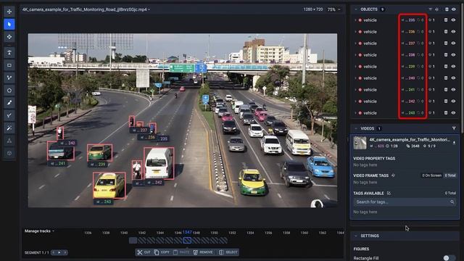Filter videos with the Videos funnel icon
The width and height of the screenshot is (464, 261).
(x=454, y=128)
